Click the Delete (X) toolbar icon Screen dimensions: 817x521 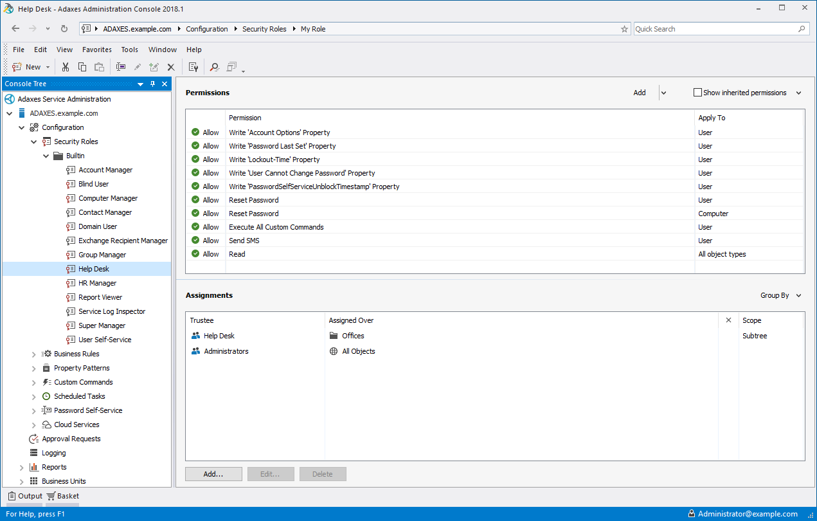click(x=170, y=66)
